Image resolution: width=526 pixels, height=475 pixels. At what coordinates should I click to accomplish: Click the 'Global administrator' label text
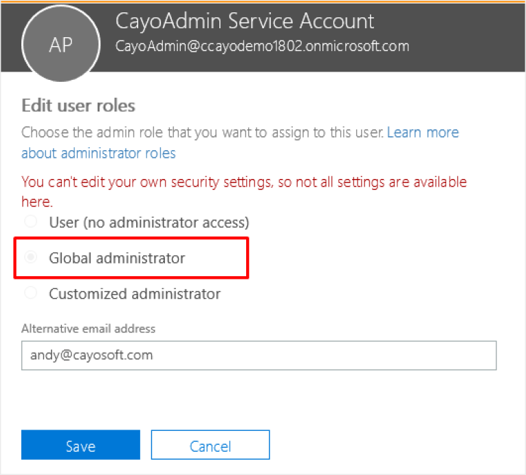(x=117, y=258)
